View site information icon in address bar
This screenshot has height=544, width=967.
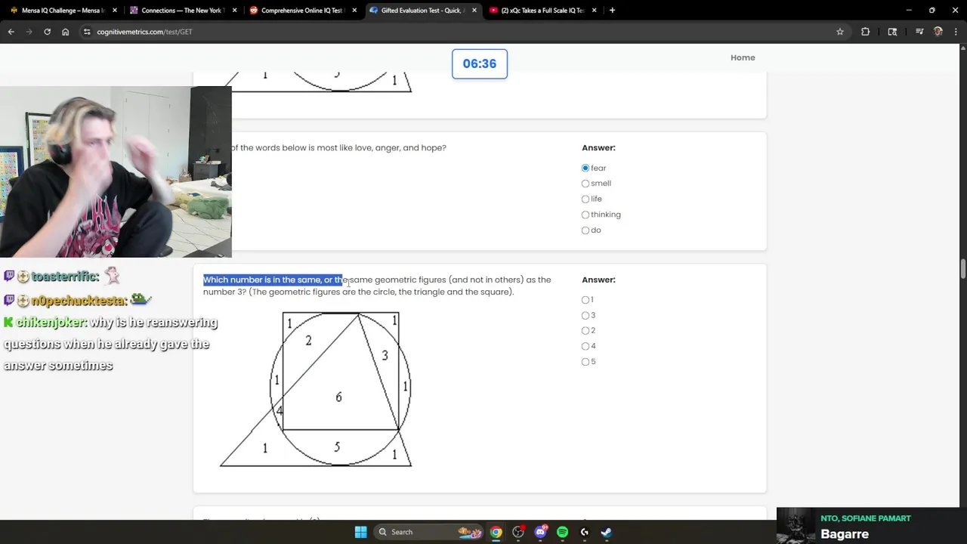[87, 32]
